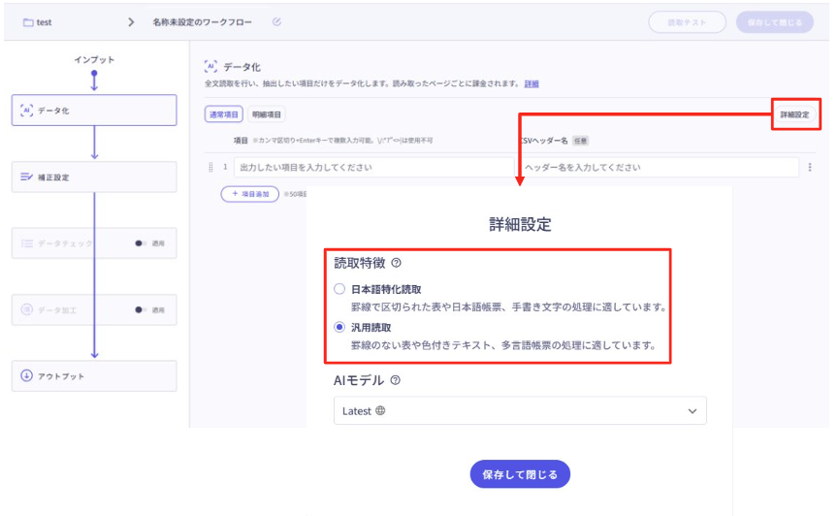Click the help icon next to AIモデル

pos(395,381)
